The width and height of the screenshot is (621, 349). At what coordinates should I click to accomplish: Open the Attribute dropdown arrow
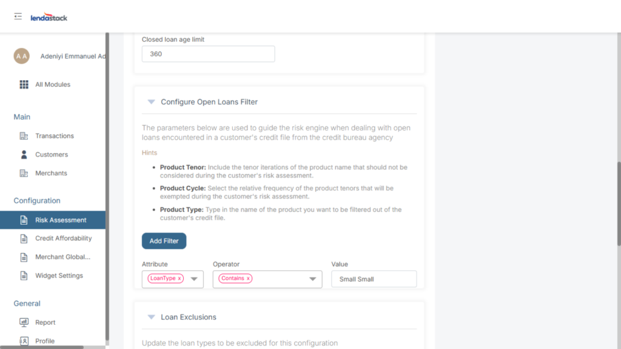194,279
